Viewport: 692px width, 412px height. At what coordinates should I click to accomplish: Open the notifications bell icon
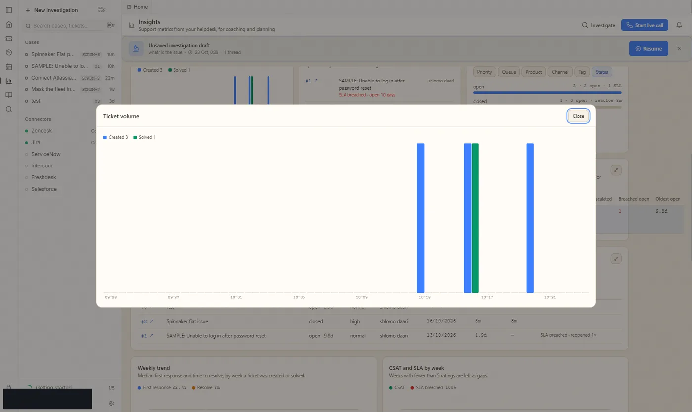point(679,25)
